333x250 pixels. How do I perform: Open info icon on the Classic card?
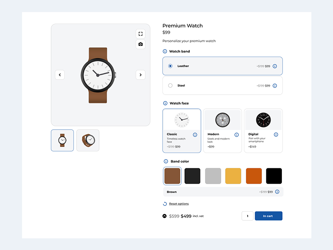pos(195,135)
